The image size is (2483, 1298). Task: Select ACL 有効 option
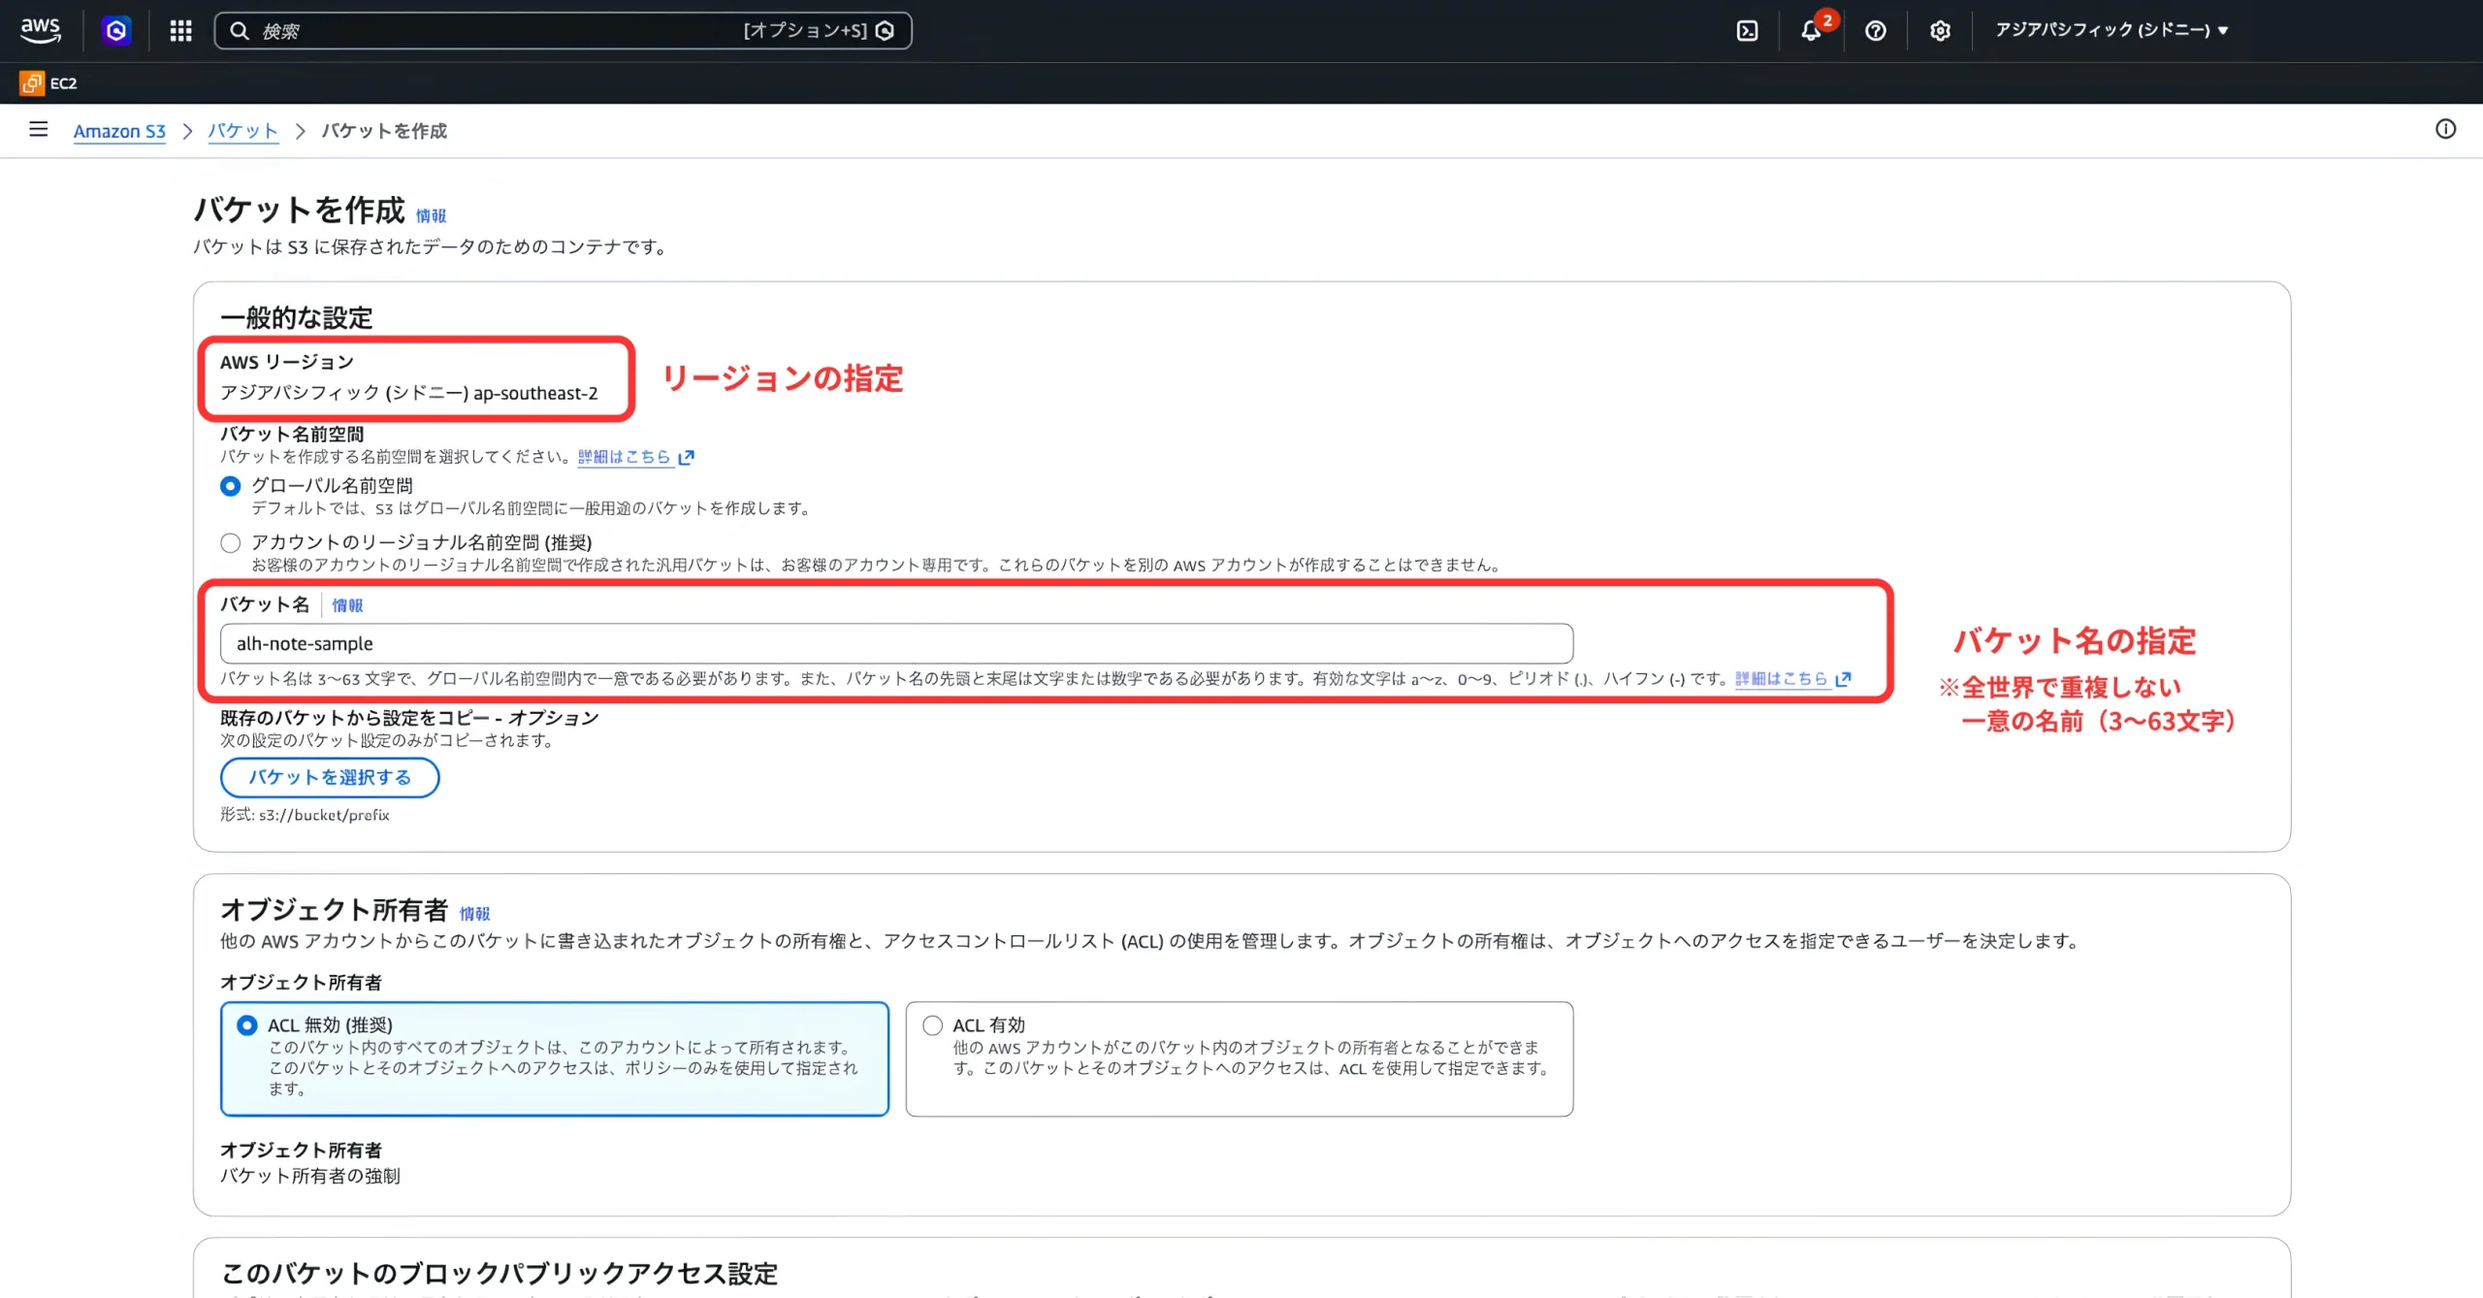tap(1240, 1058)
